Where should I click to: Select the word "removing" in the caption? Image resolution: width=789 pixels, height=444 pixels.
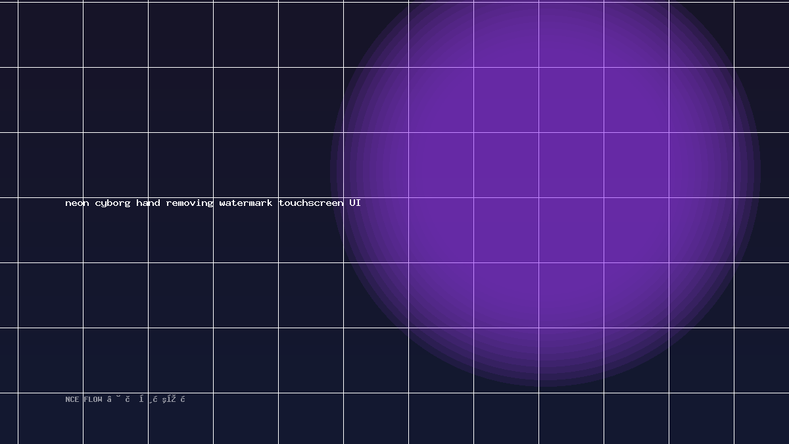point(189,203)
